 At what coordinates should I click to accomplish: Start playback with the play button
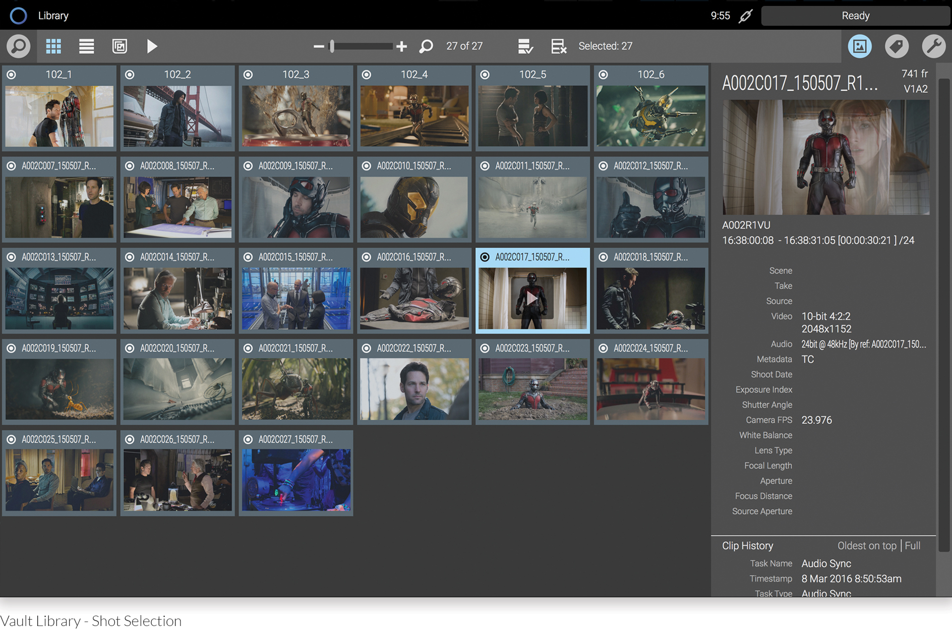point(152,46)
